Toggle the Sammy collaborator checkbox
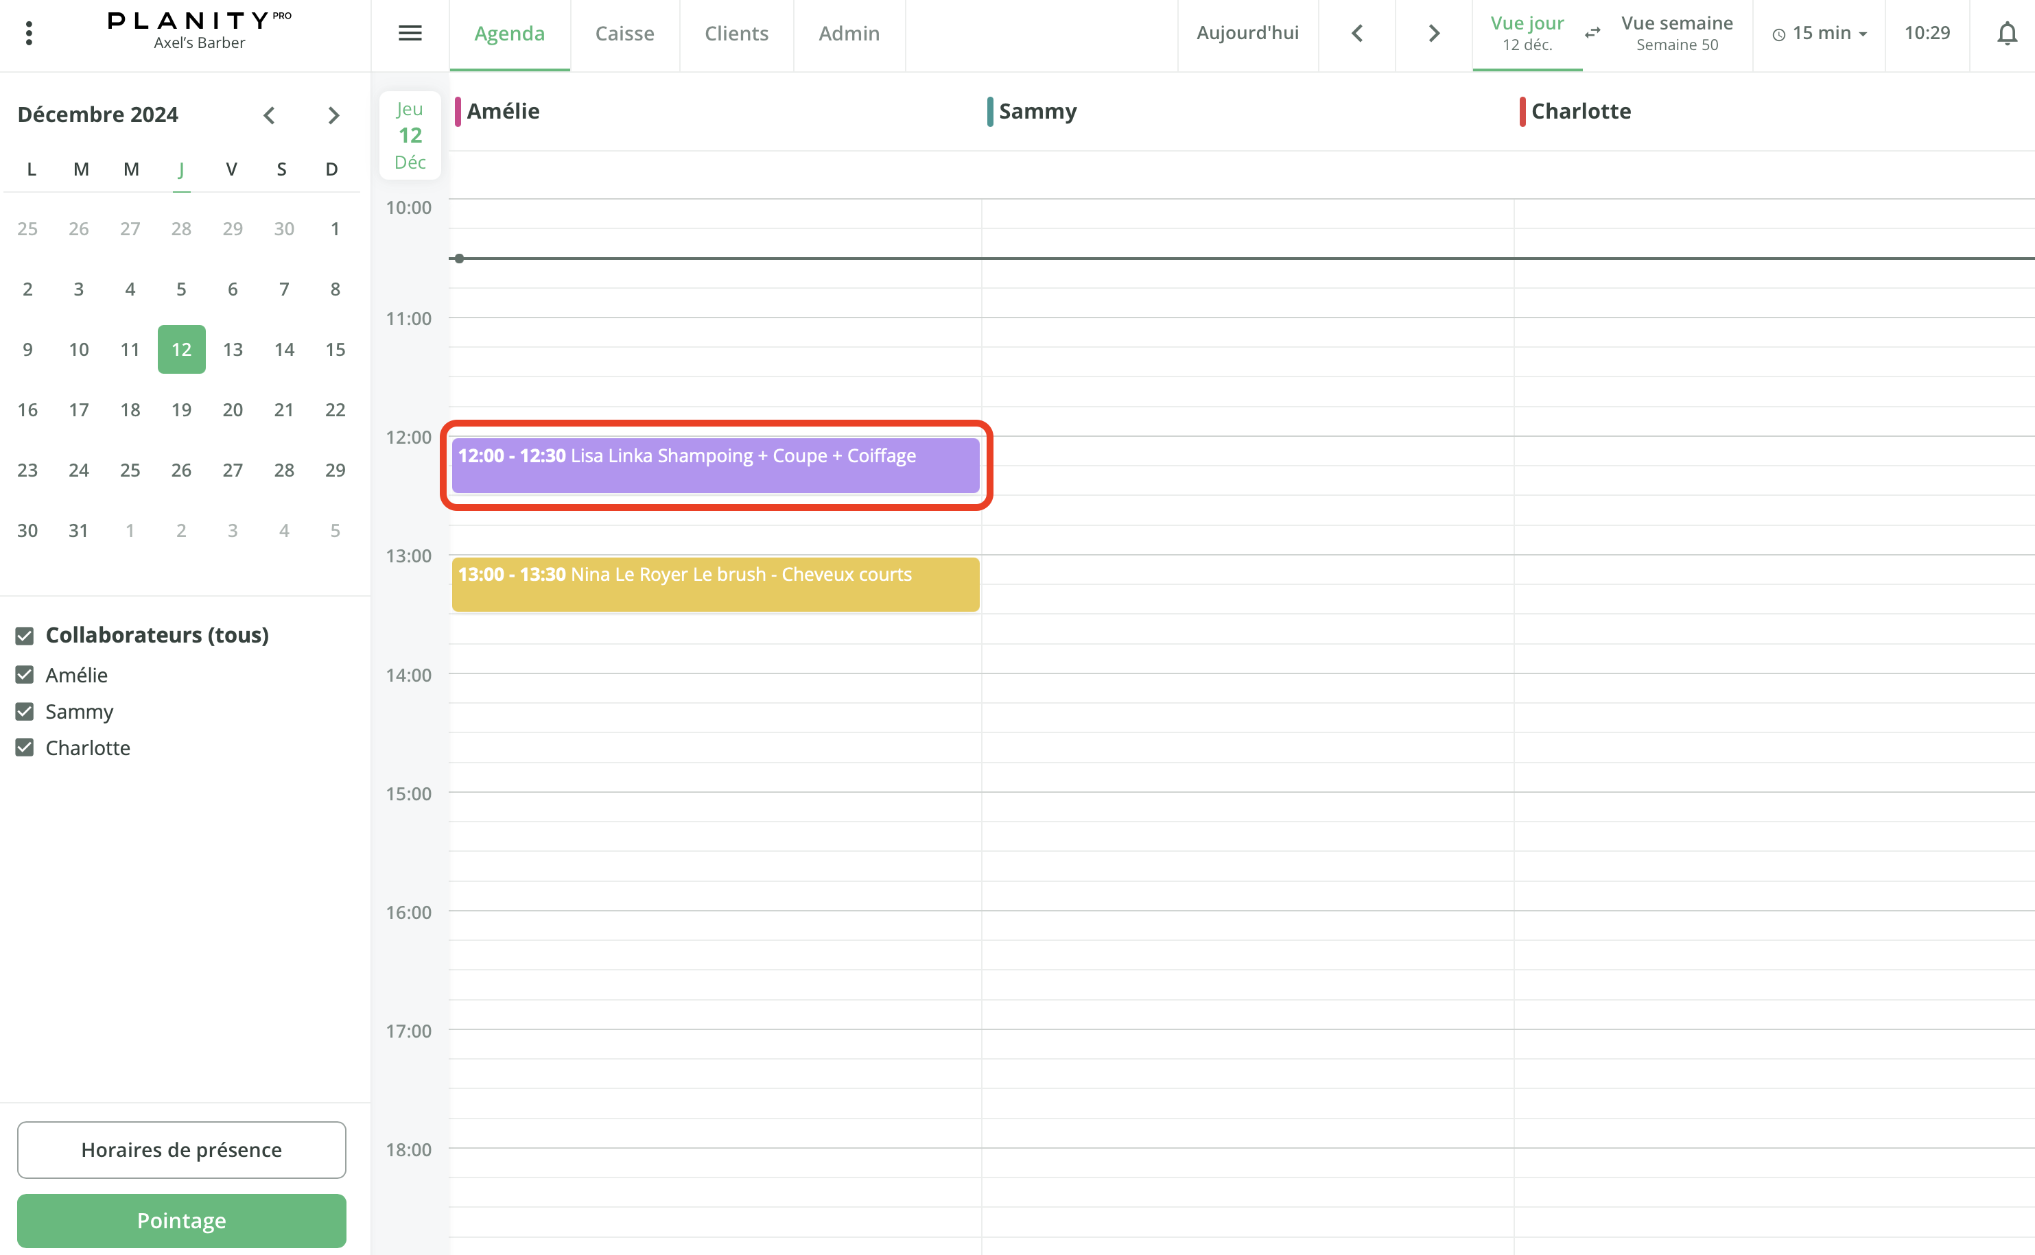2035x1255 pixels. point(25,711)
